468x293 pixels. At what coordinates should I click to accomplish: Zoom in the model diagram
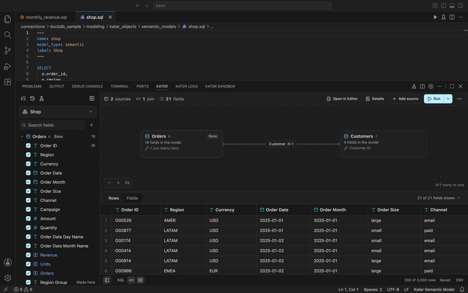(118, 183)
